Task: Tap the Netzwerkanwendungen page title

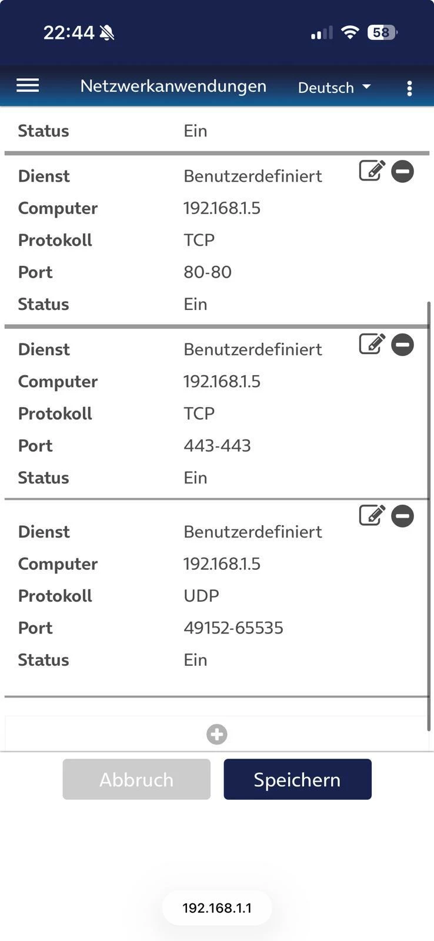Action: (173, 86)
